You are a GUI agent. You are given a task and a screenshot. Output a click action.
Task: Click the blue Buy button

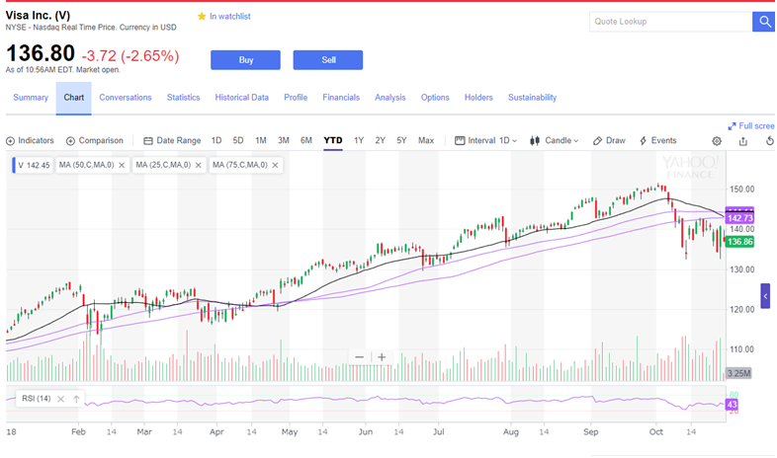point(245,60)
